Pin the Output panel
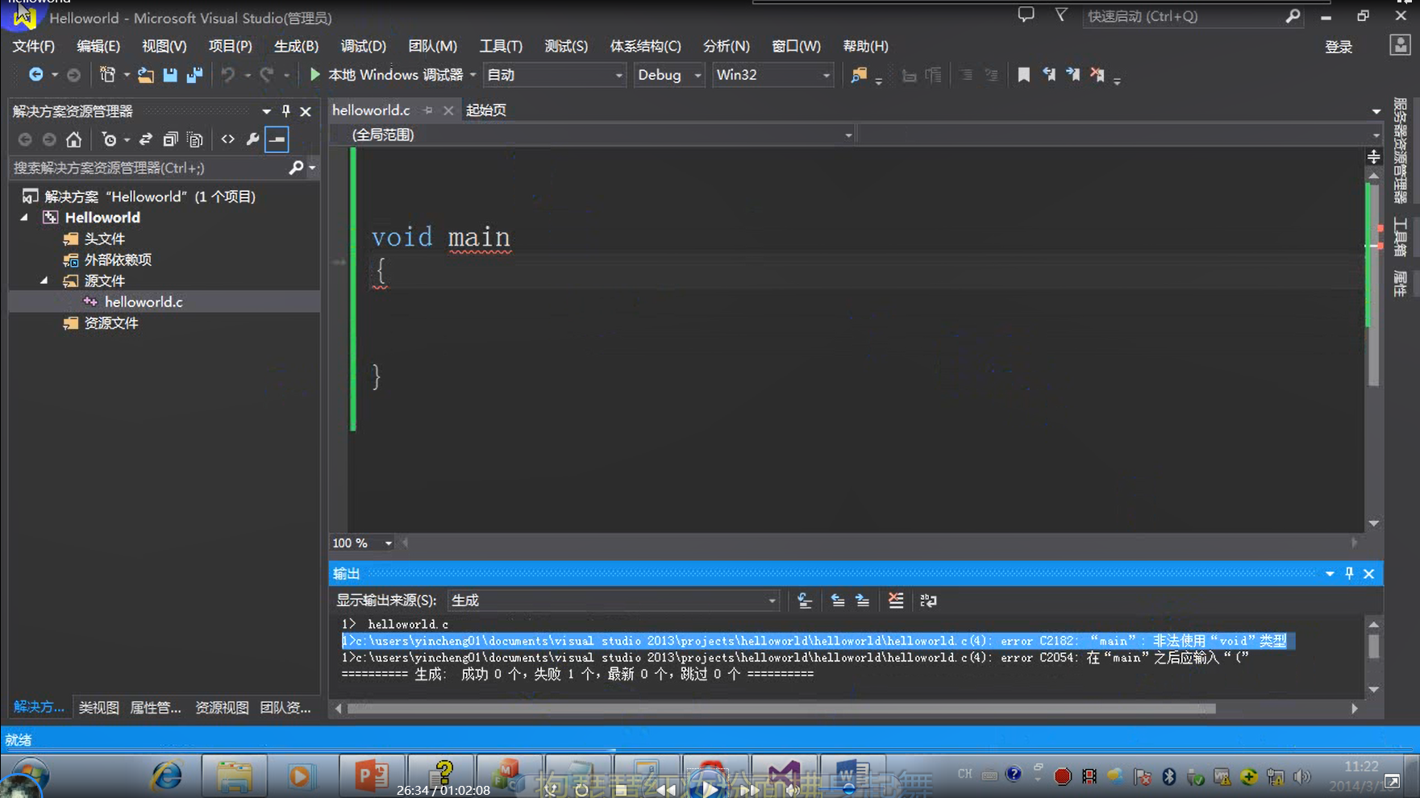1420x798 pixels. pos(1349,574)
